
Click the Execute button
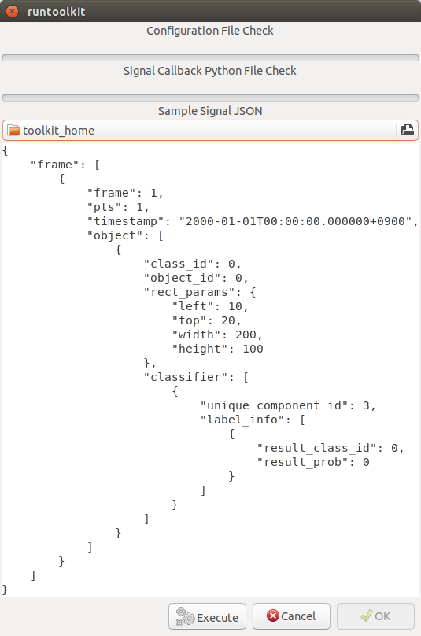pyautogui.click(x=207, y=617)
